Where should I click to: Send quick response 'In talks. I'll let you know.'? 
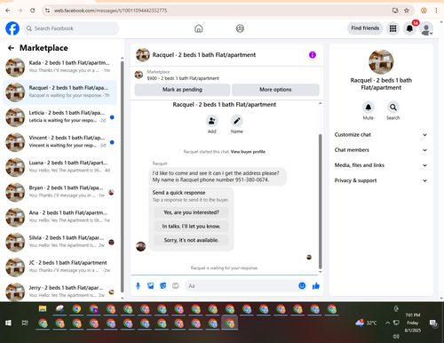(x=191, y=227)
